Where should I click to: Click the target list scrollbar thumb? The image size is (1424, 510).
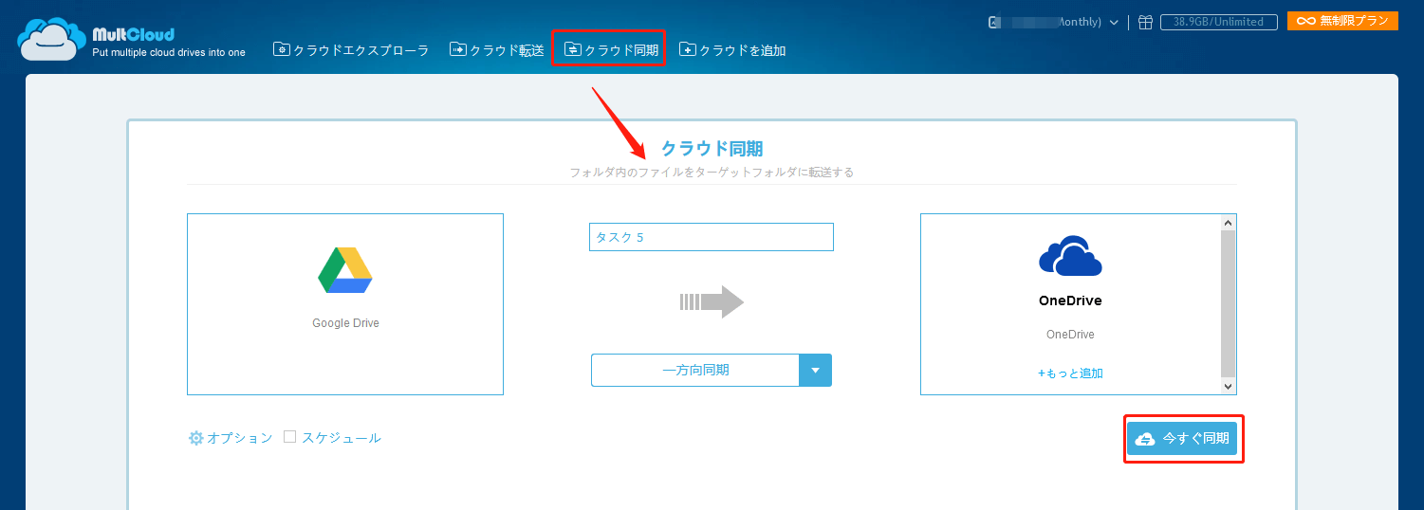[x=1229, y=303]
